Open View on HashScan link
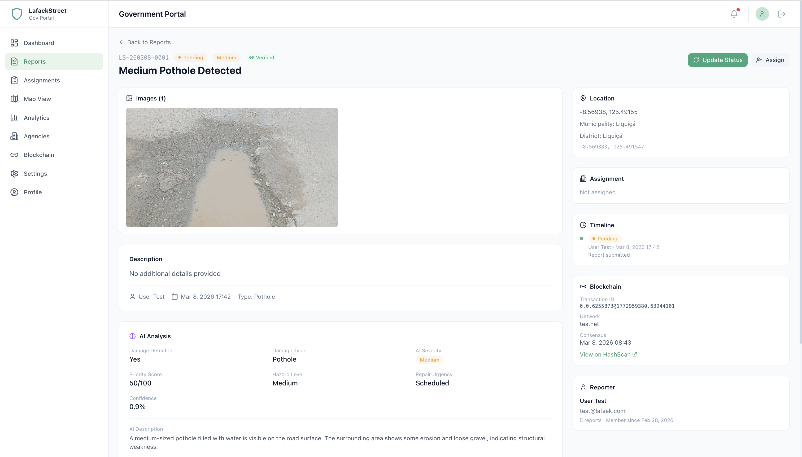Viewport: 802px width, 457px height. click(x=608, y=354)
